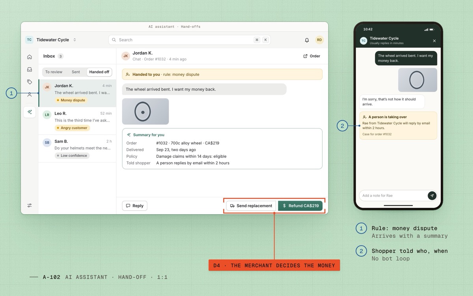Screen dimensions: 473x296
Task: Focus the Search field
Action: tap(189, 40)
